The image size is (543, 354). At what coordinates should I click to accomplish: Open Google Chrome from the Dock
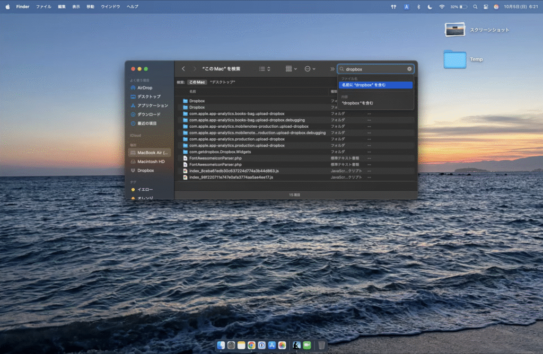(x=251, y=346)
